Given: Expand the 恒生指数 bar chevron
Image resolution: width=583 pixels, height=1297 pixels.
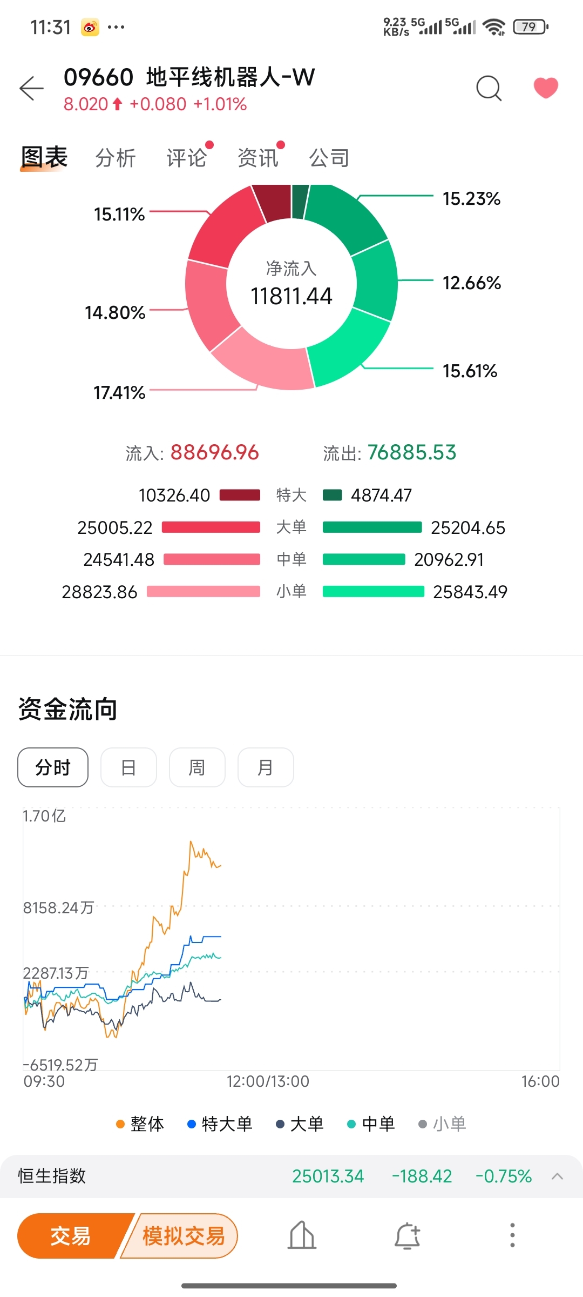Looking at the screenshot, I should (558, 1176).
